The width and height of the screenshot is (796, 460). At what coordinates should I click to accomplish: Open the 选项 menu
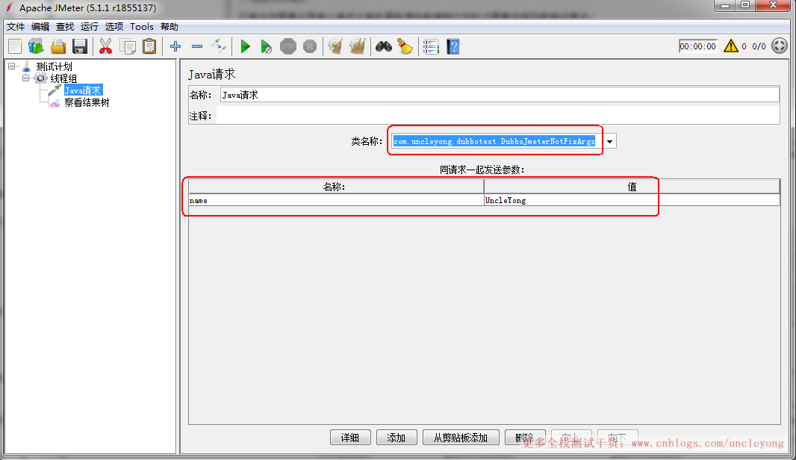tap(114, 26)
